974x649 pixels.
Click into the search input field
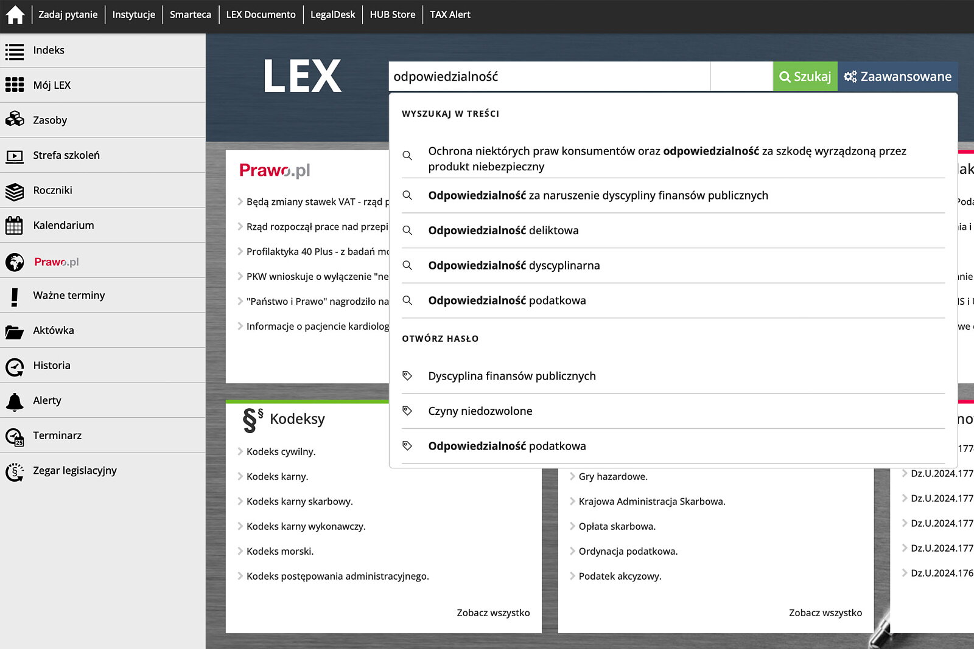(x=548, y=77)
